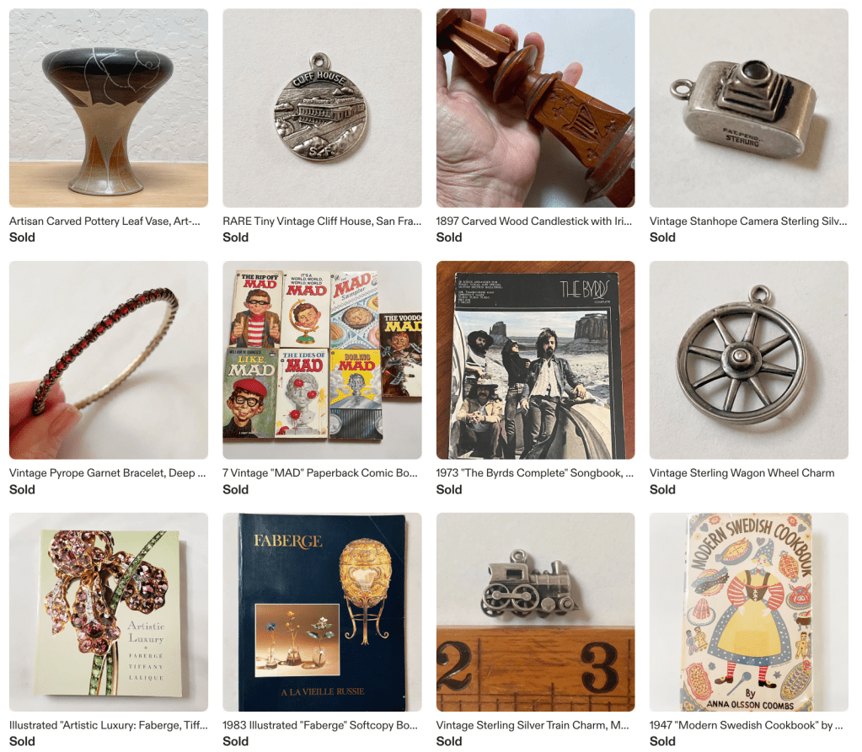
Task: Click the "1947 Modern Swedish Cookbook" title text
Action: (746, 725)
